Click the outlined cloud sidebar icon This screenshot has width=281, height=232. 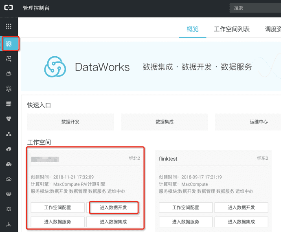[9, 179]
